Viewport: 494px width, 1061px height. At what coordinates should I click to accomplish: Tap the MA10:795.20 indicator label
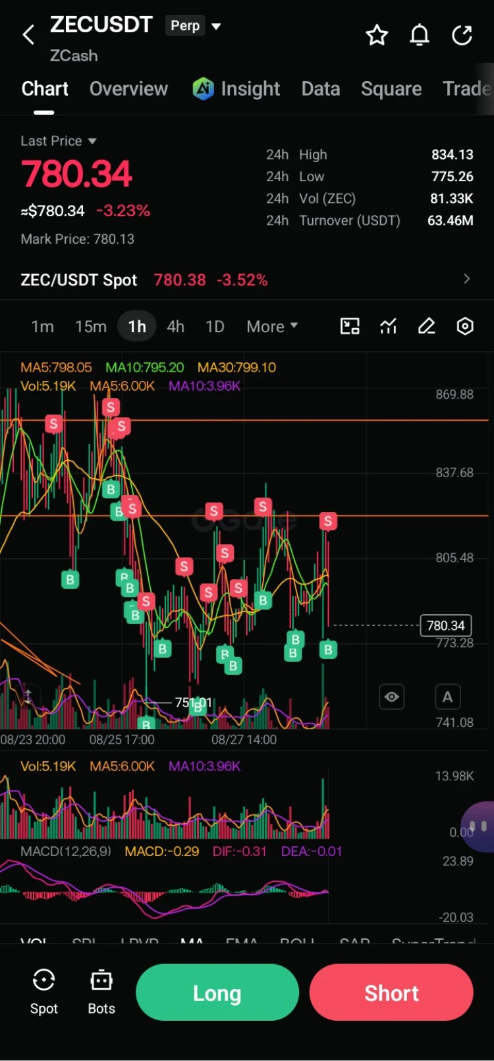pyautogui.click(x=145, y=367)
